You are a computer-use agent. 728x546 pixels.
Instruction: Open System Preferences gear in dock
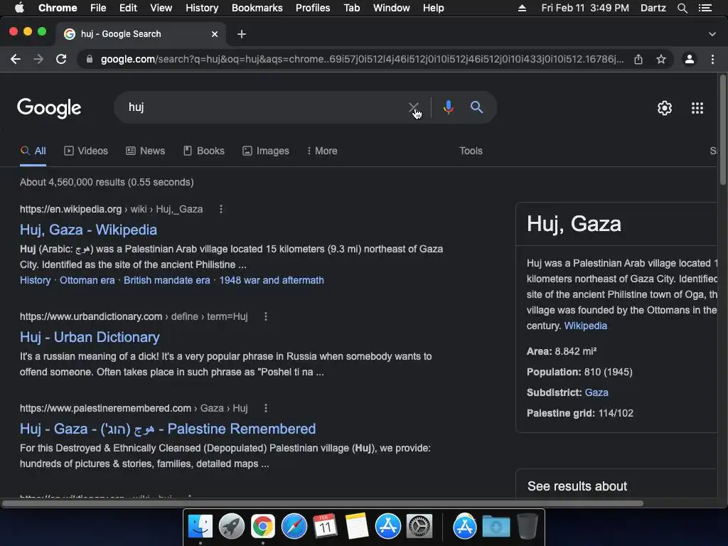[x=419, y=527]
